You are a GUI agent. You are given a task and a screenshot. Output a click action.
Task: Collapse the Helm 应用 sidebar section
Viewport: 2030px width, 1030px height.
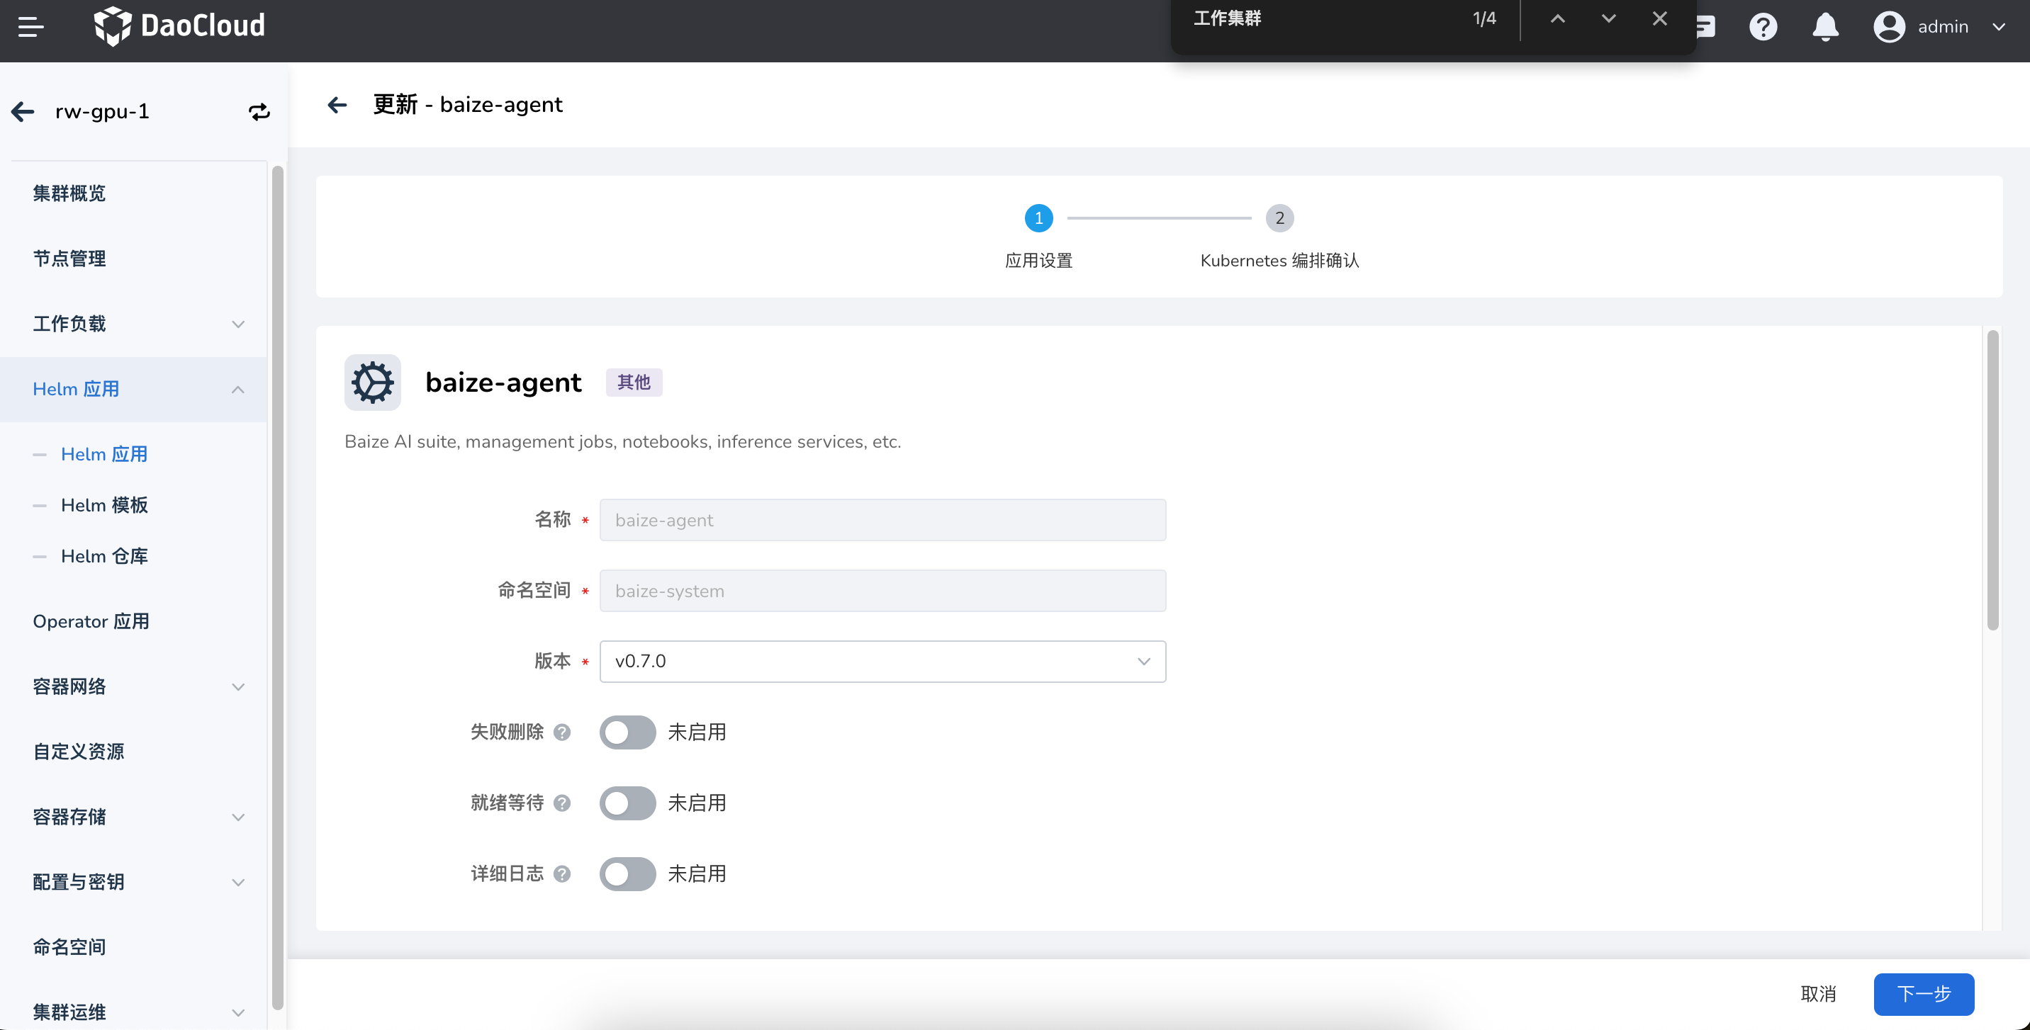point(238,389)
